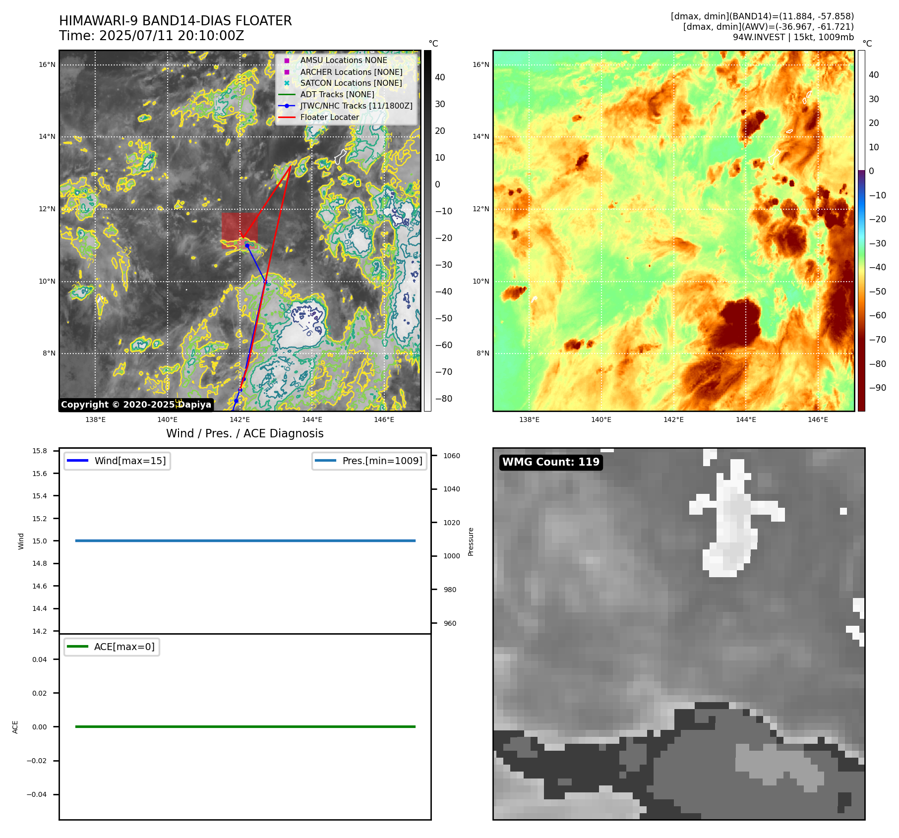Image resolution: width=899 pixels, height=838 pixels.
Task: Click the green ACE line in the lower chart
Action: click(245, 726)
